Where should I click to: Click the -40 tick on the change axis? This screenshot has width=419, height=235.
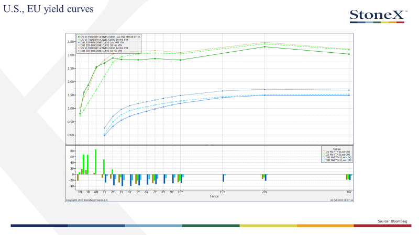pyautogui.click(x=71, y=186)
